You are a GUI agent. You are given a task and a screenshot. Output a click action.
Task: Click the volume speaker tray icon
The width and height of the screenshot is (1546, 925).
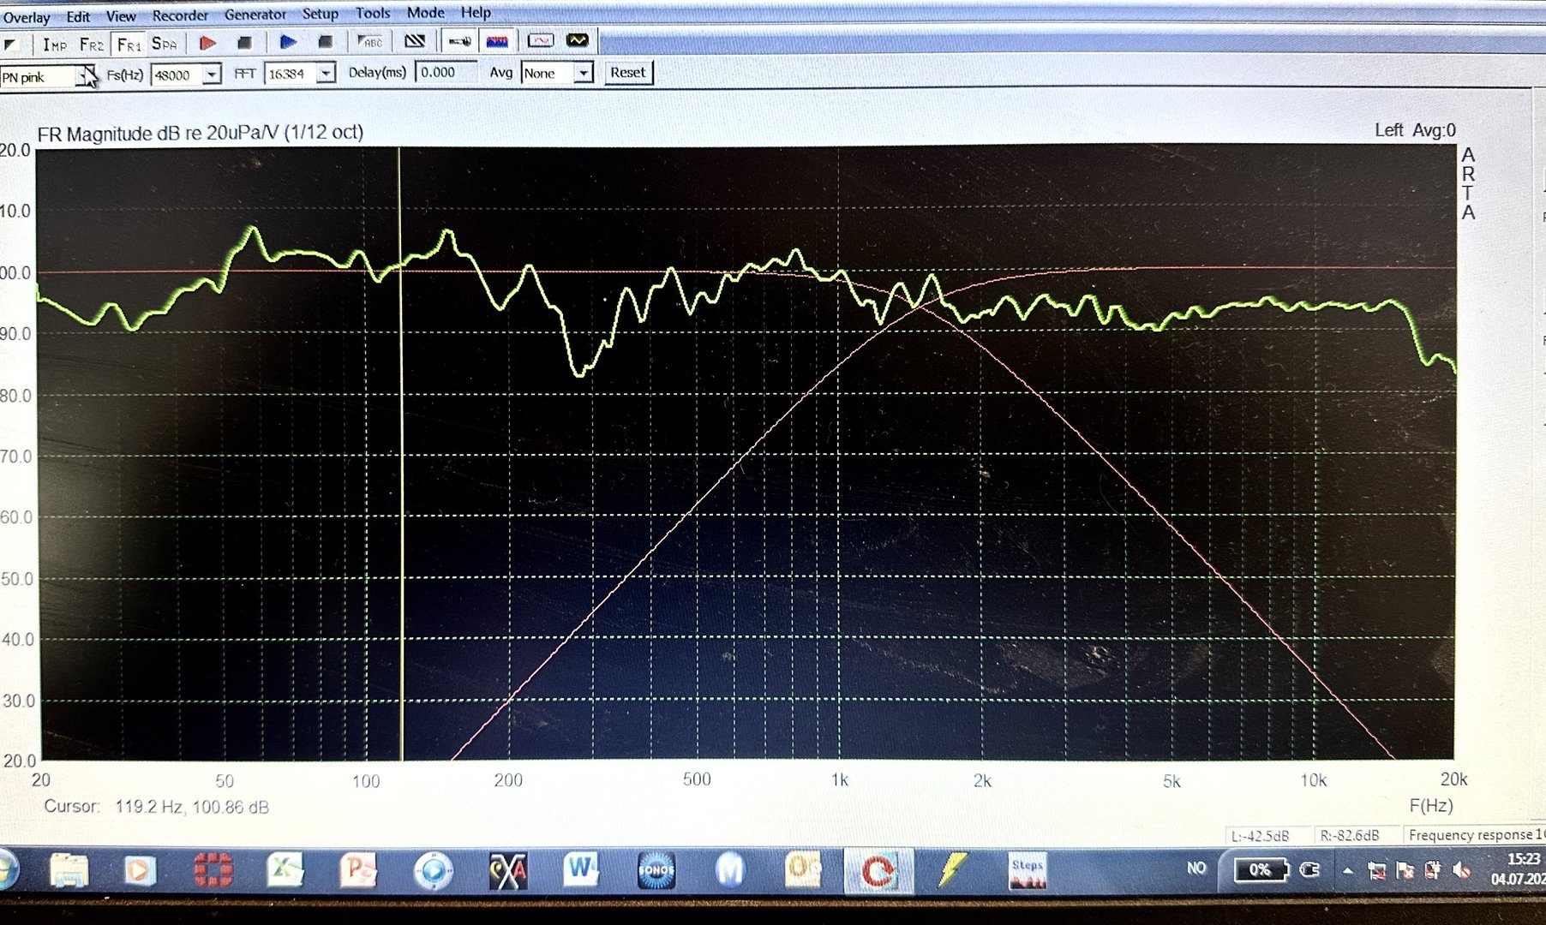coord(1462,871)
